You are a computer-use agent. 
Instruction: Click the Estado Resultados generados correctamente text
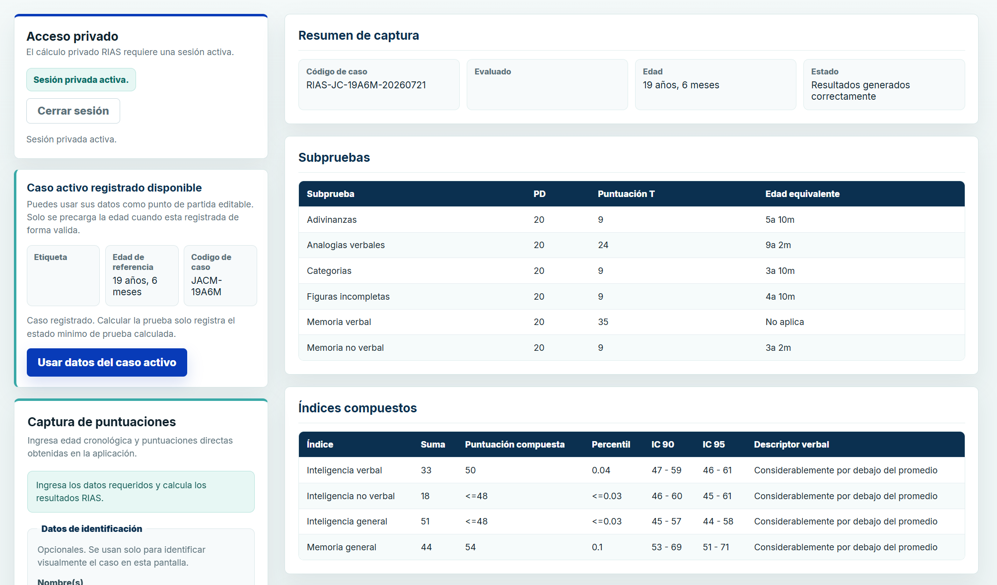[860, 91]
